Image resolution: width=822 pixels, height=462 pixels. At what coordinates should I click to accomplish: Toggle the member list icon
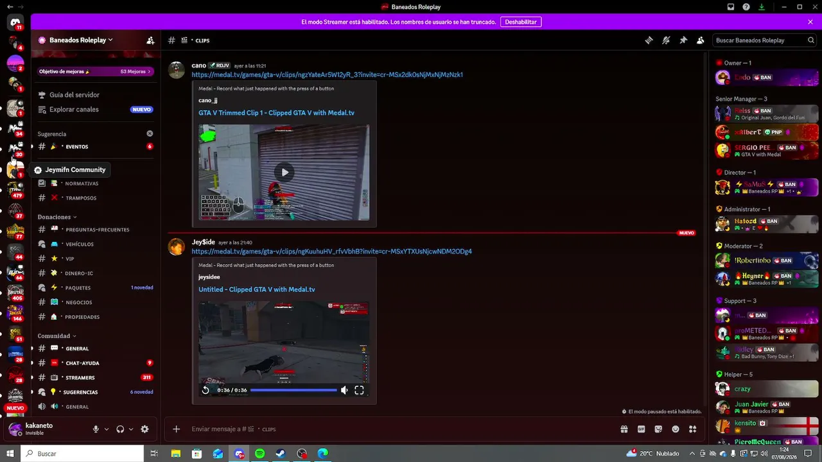[701, 40]
